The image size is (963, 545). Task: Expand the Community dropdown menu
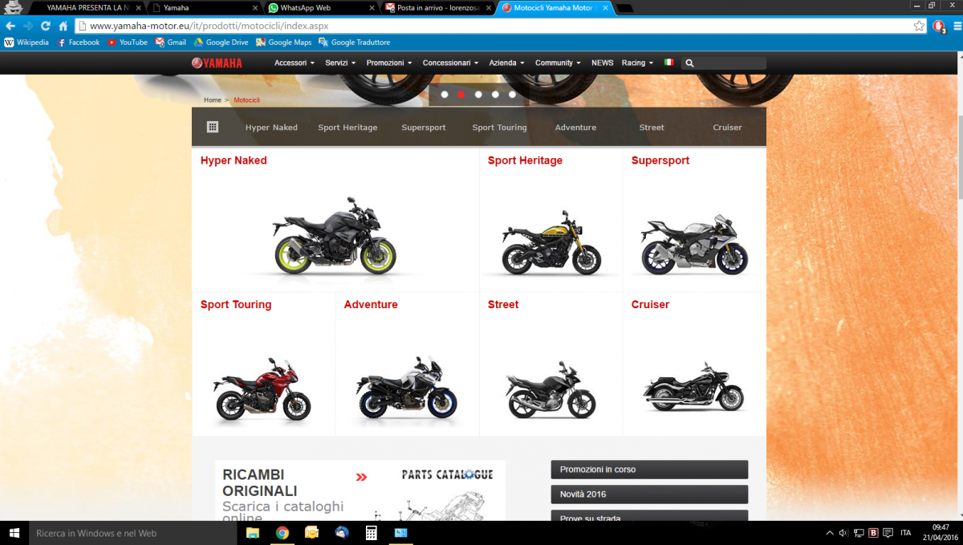558,63
